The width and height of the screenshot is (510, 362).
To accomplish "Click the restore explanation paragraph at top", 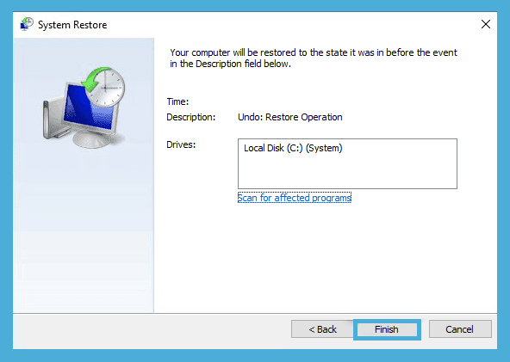I will pyautogui.click(x=314, y=58).
